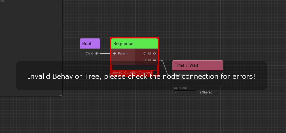The height and width of the screenshot is (133, 286).
Task: Click the Root node's Child output port
Action: click(x=97, y=53)
